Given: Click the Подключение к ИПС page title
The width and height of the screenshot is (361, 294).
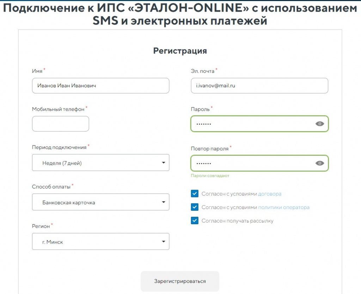Looking at the screenshot, I should pos(180,14).
